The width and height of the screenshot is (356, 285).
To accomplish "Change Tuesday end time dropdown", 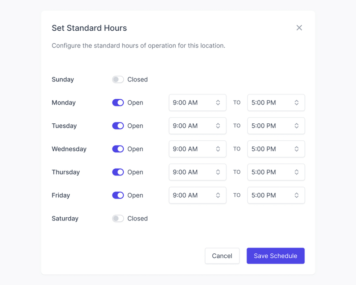I will click(x=276, y=126).
